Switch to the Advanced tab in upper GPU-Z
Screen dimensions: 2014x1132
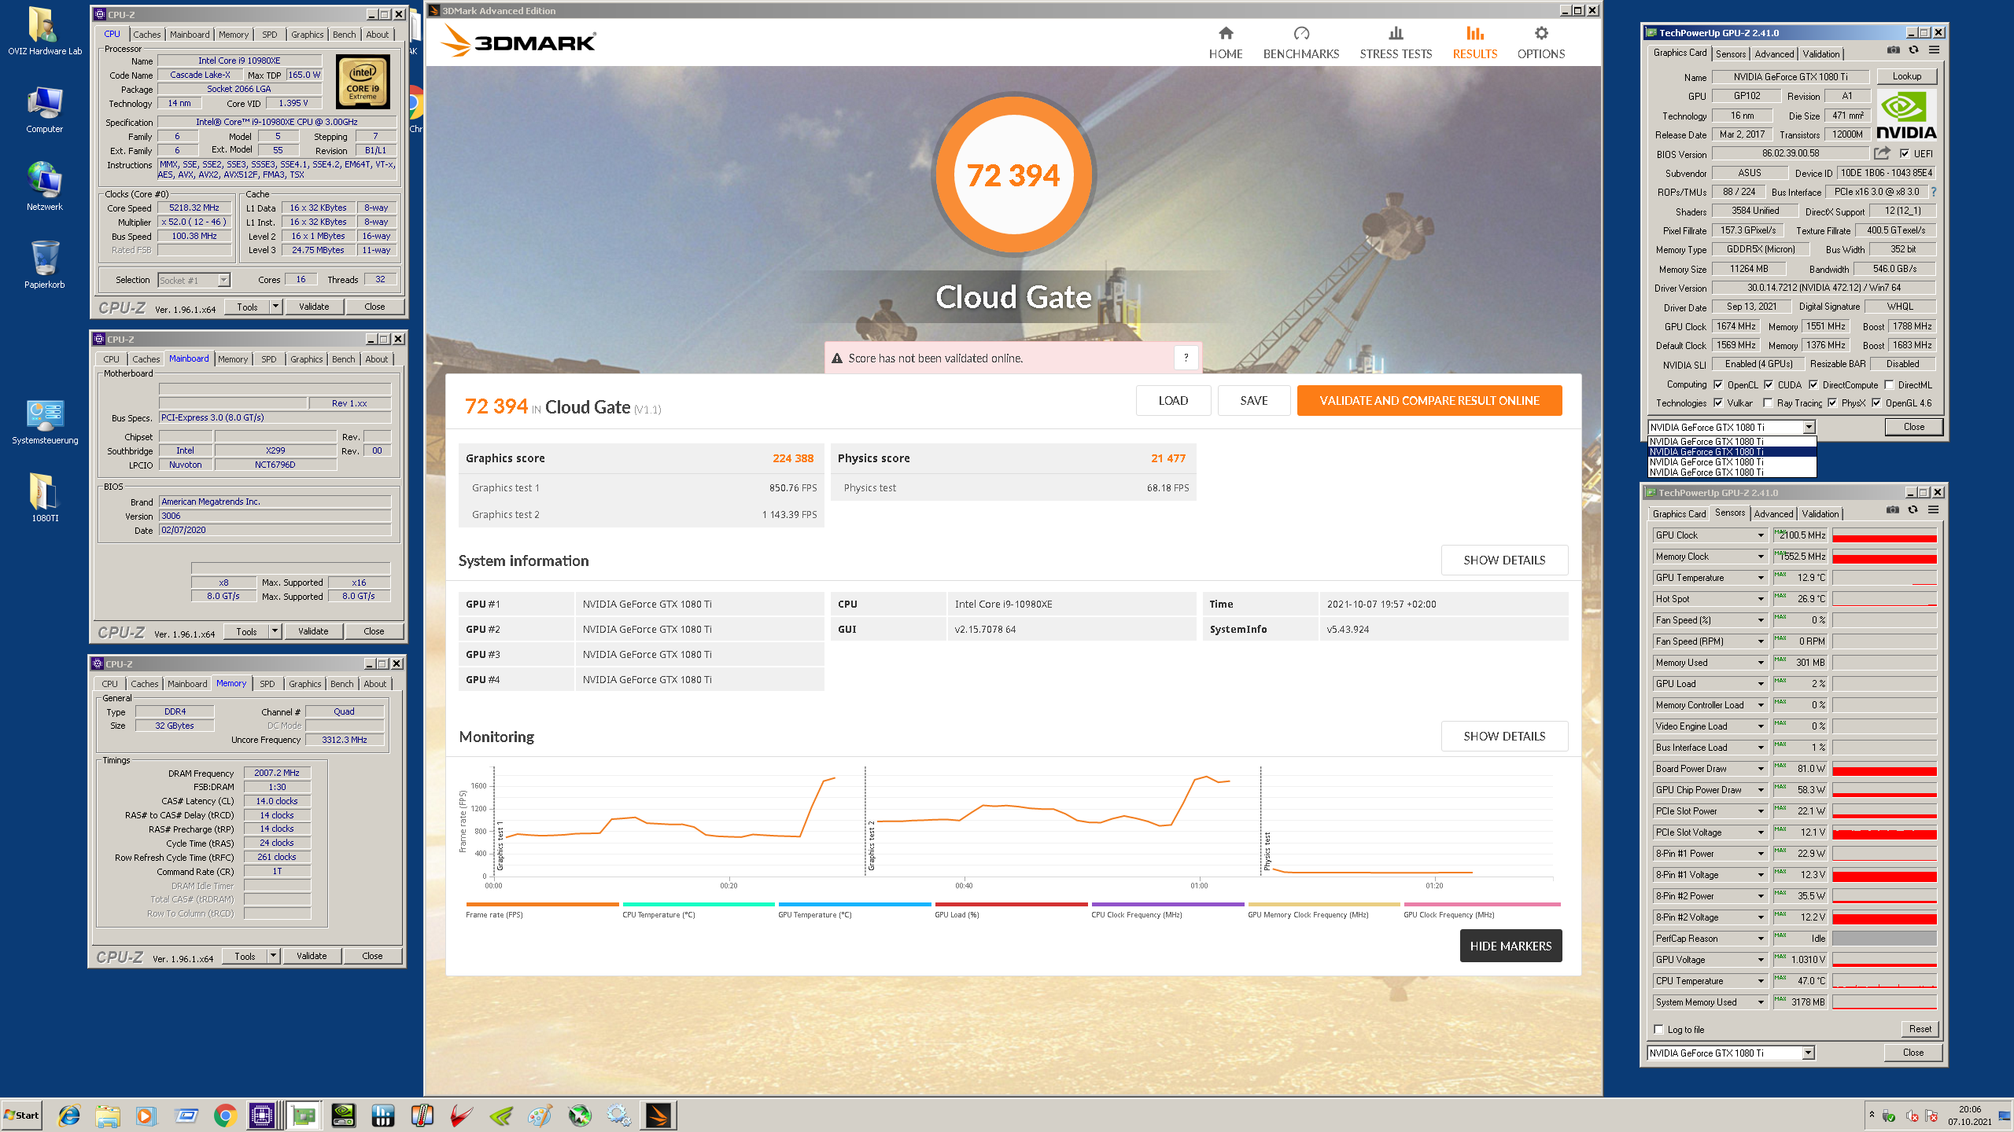tap(1774, 54)
